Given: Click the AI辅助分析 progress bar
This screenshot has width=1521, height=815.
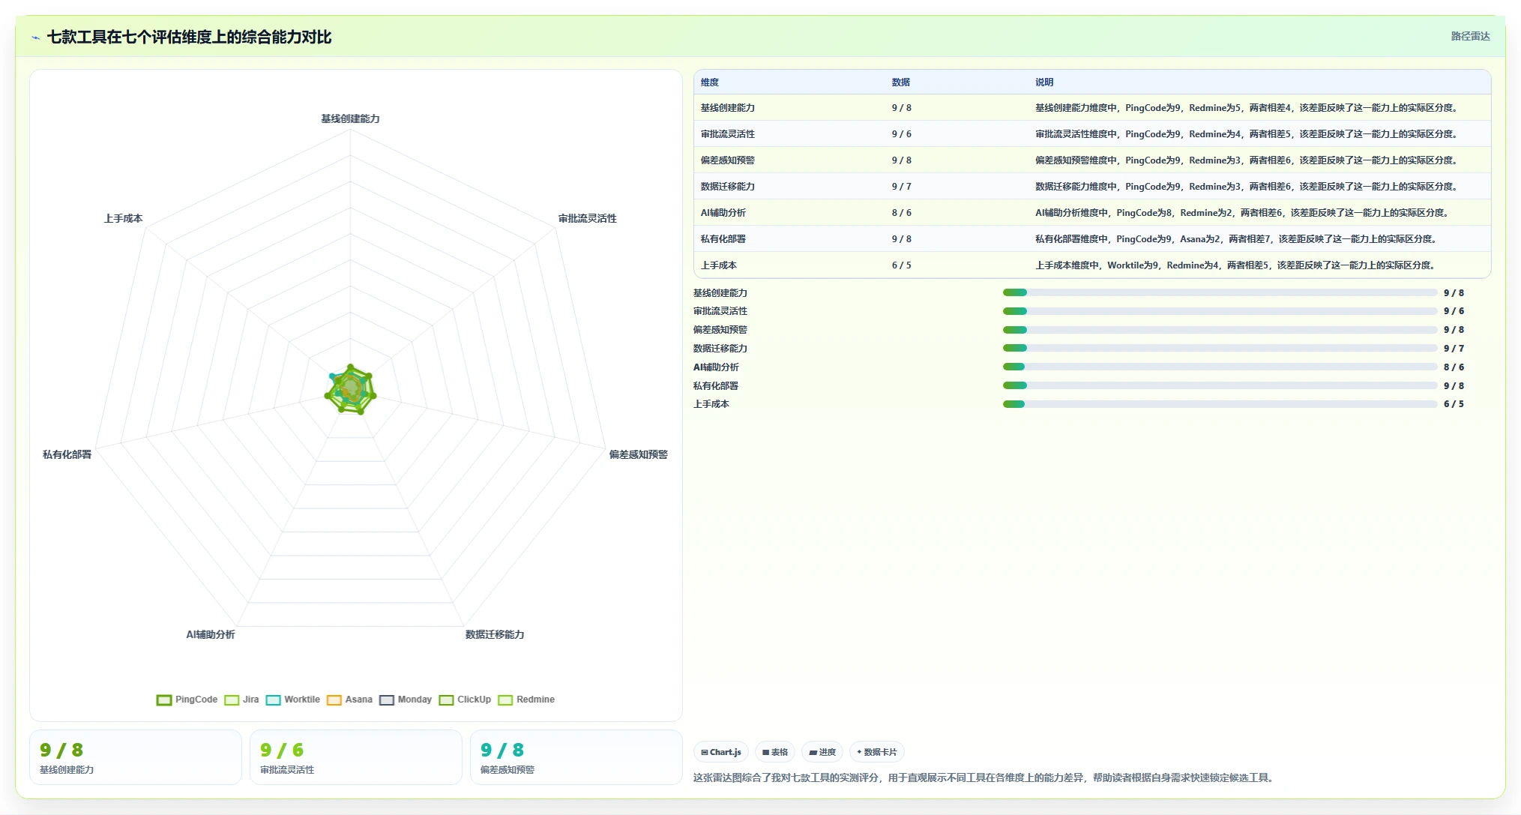Looking at the screenshot, I should [1220, 367].
